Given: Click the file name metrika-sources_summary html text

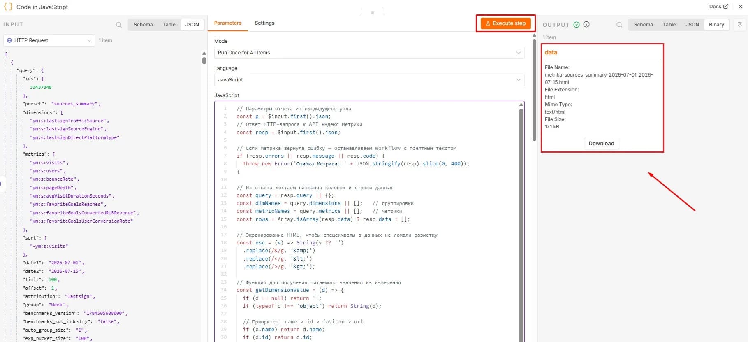Looking at the screenshot, I should (599, 79).
